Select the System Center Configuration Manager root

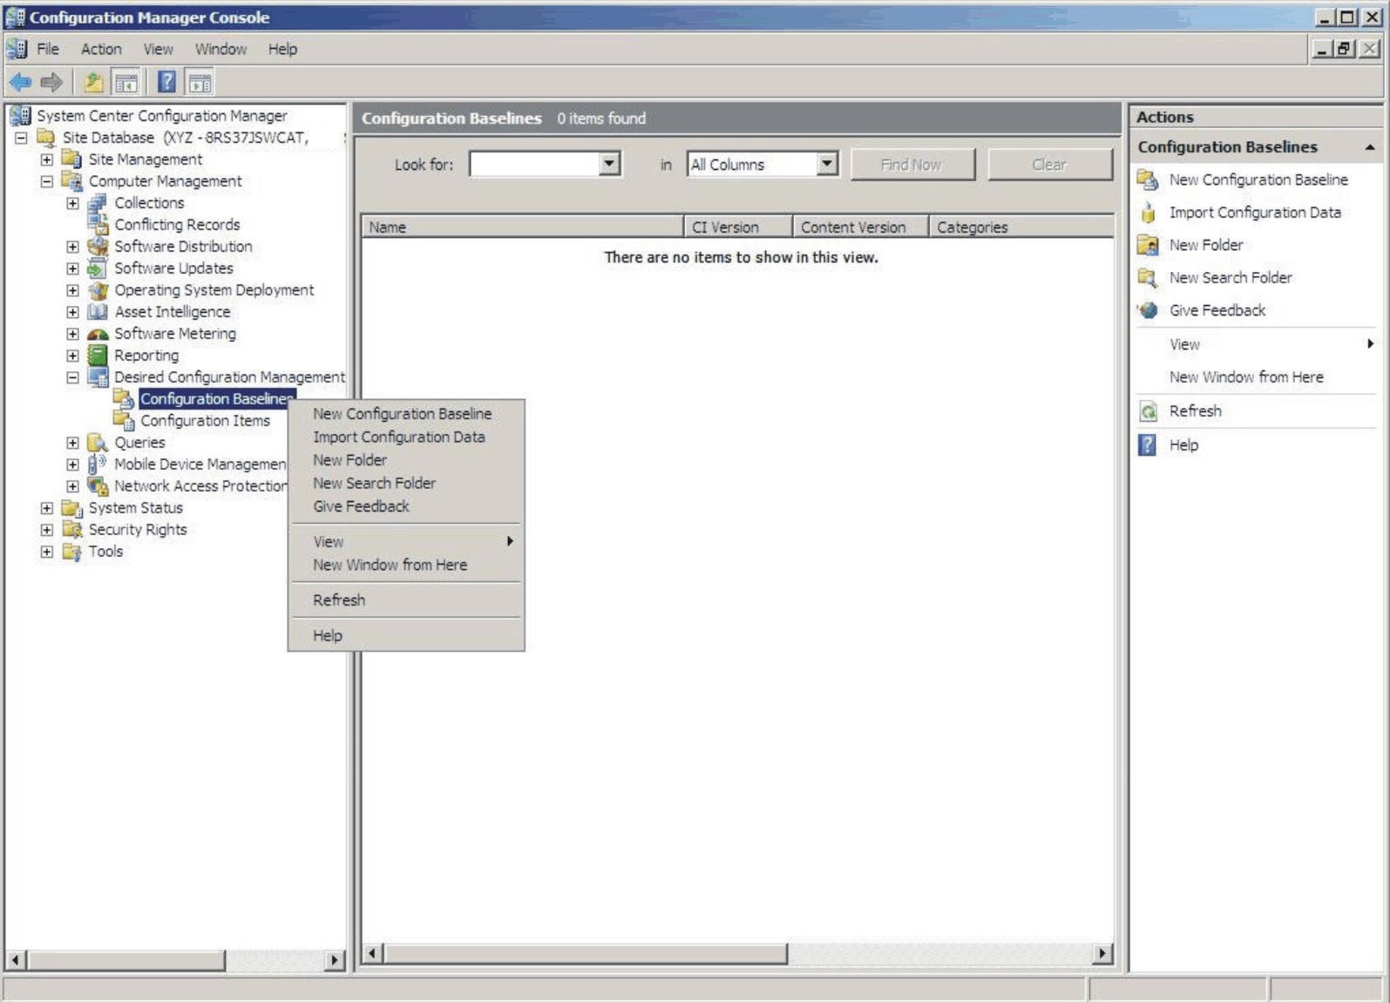pos(162,116)
